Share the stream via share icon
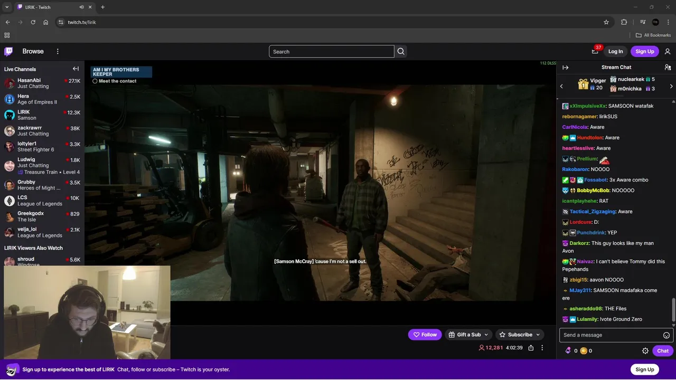 (531, 348)
